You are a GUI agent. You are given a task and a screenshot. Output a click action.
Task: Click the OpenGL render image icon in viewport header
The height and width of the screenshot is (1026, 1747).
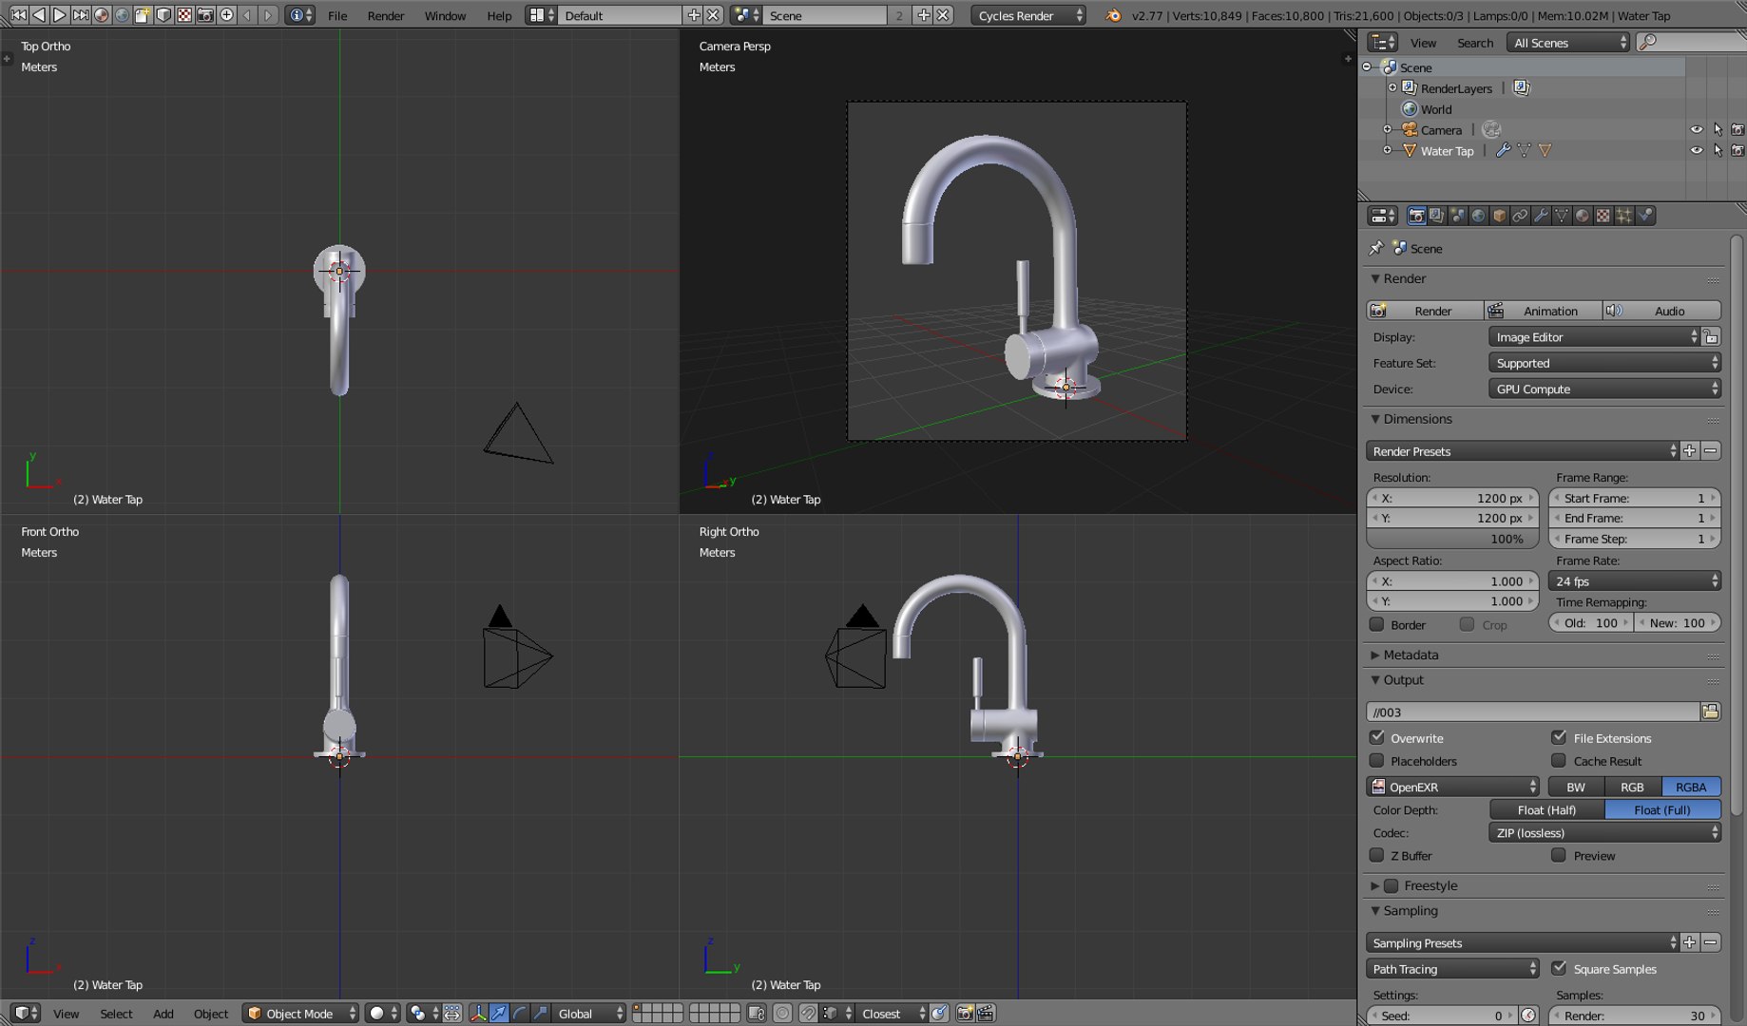965,1014
